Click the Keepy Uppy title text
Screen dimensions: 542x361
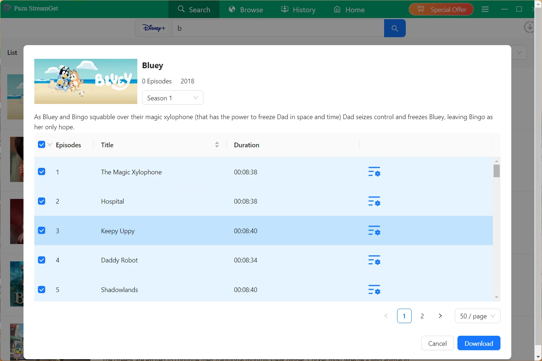[x=118, y=231]
